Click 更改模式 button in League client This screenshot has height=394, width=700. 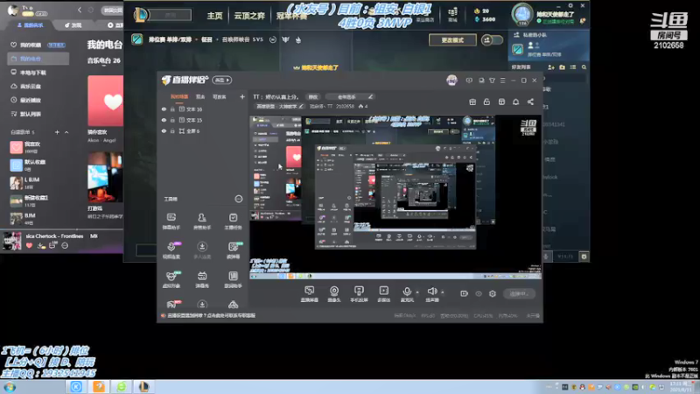tap(452, 39)
